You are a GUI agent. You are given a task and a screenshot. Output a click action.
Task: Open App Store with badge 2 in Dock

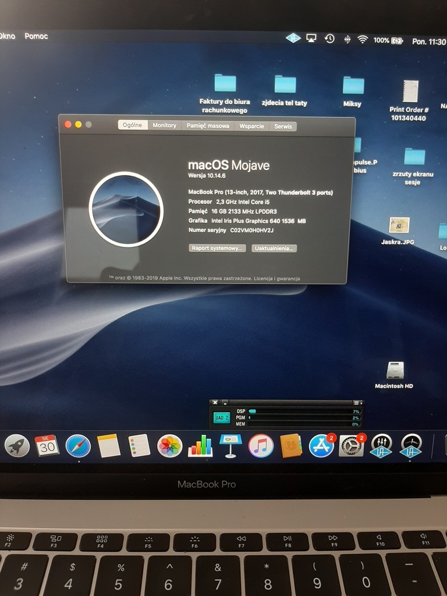tap(321, 446)
